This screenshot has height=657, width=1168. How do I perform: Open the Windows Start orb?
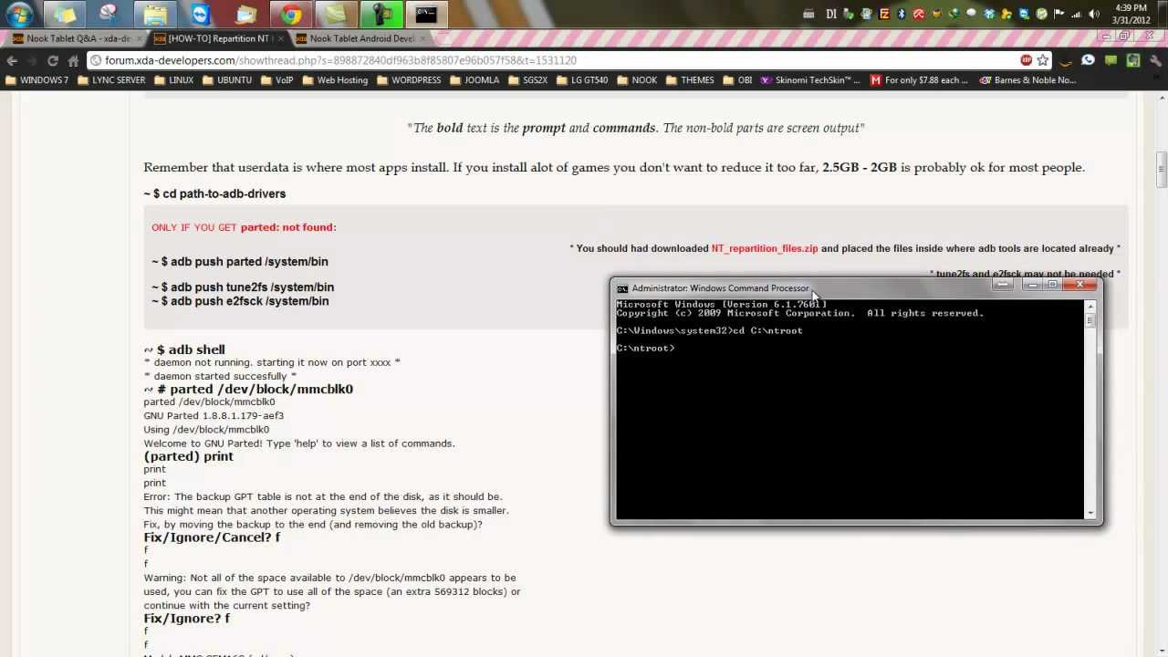18,14
